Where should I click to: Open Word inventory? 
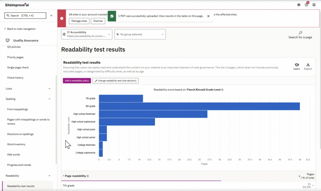point(16,144)
